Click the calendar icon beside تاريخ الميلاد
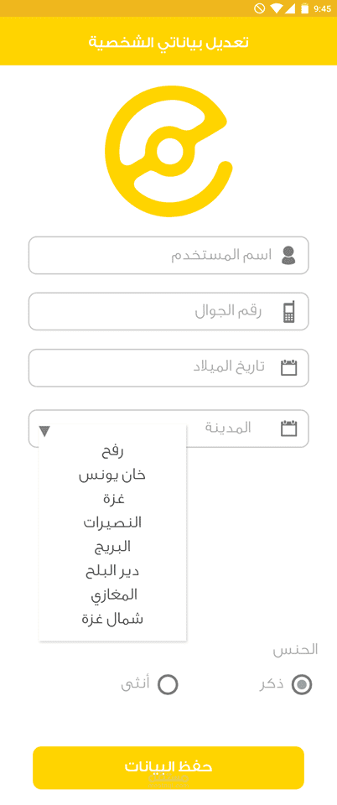The image size is (337, 805). pos(288,367)
